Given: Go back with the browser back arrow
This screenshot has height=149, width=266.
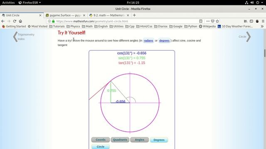Looking at the screenshot, I should [3, 21].
